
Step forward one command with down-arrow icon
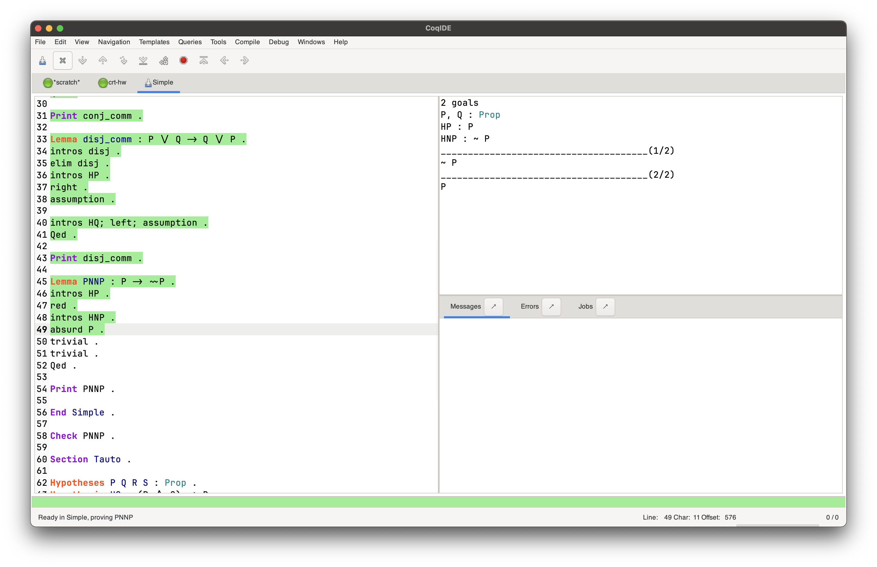(83, 61)
